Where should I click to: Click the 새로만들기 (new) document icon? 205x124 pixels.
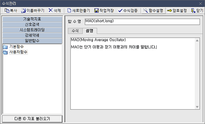pyautogui.click(x=69, y=10)
